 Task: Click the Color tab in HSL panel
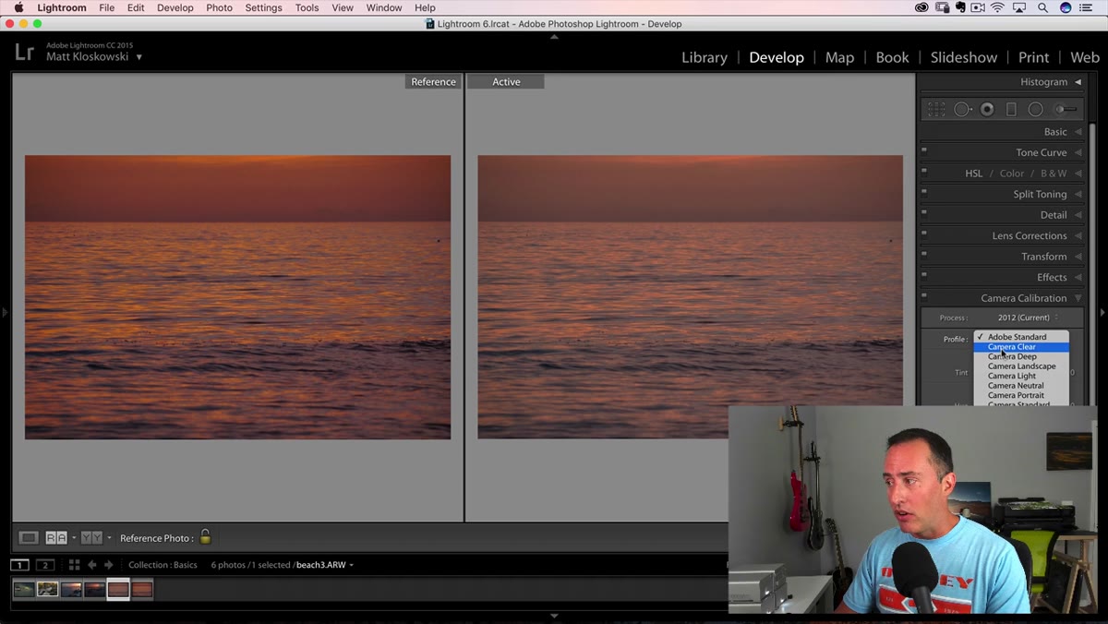(1012, 174)
